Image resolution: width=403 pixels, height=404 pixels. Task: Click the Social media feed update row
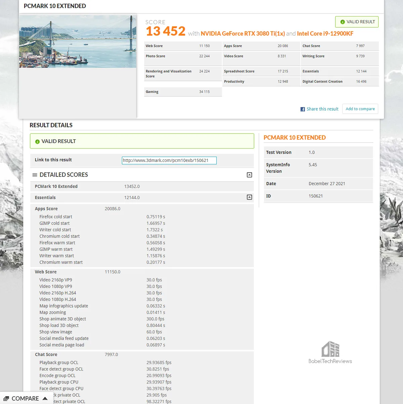pyautogui.click(x=142, y=339)
